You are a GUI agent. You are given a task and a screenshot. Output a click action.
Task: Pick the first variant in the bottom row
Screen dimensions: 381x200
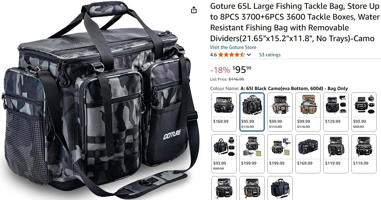coord(224,188)
